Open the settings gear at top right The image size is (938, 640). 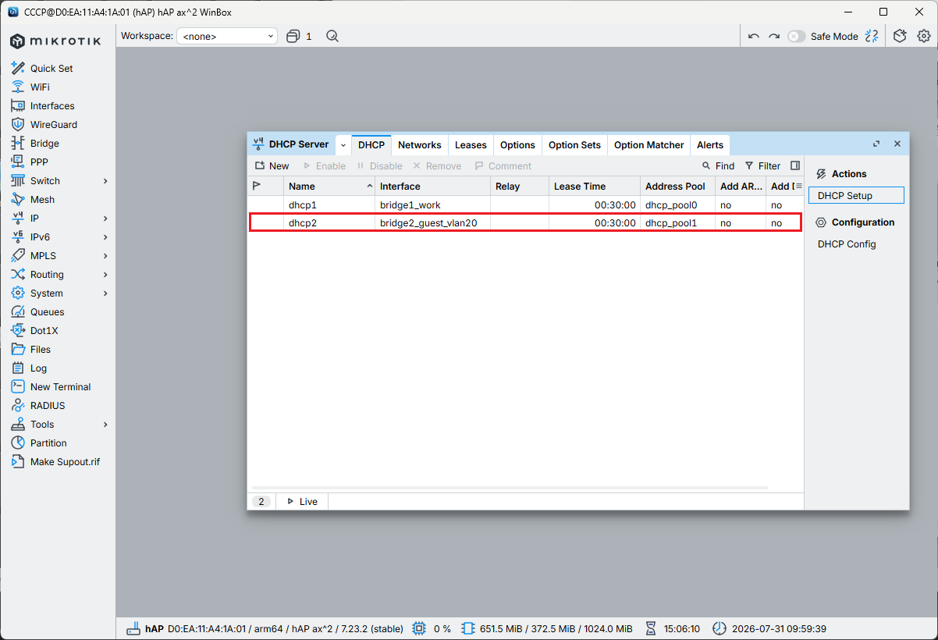[924, 36]
